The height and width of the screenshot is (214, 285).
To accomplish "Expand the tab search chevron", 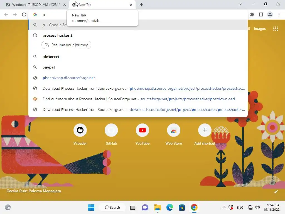I will [x=240, y=4].
